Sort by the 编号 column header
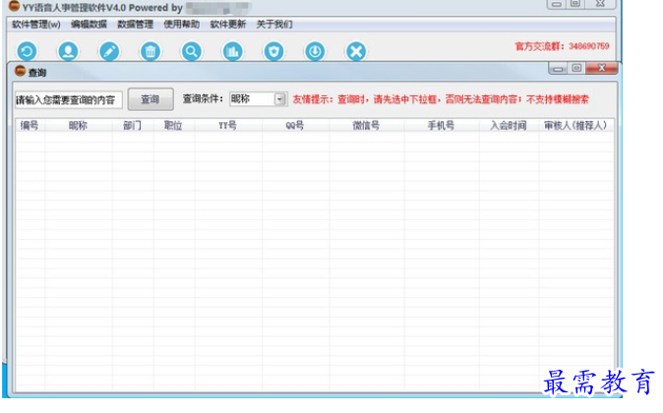 pos(30,126)
